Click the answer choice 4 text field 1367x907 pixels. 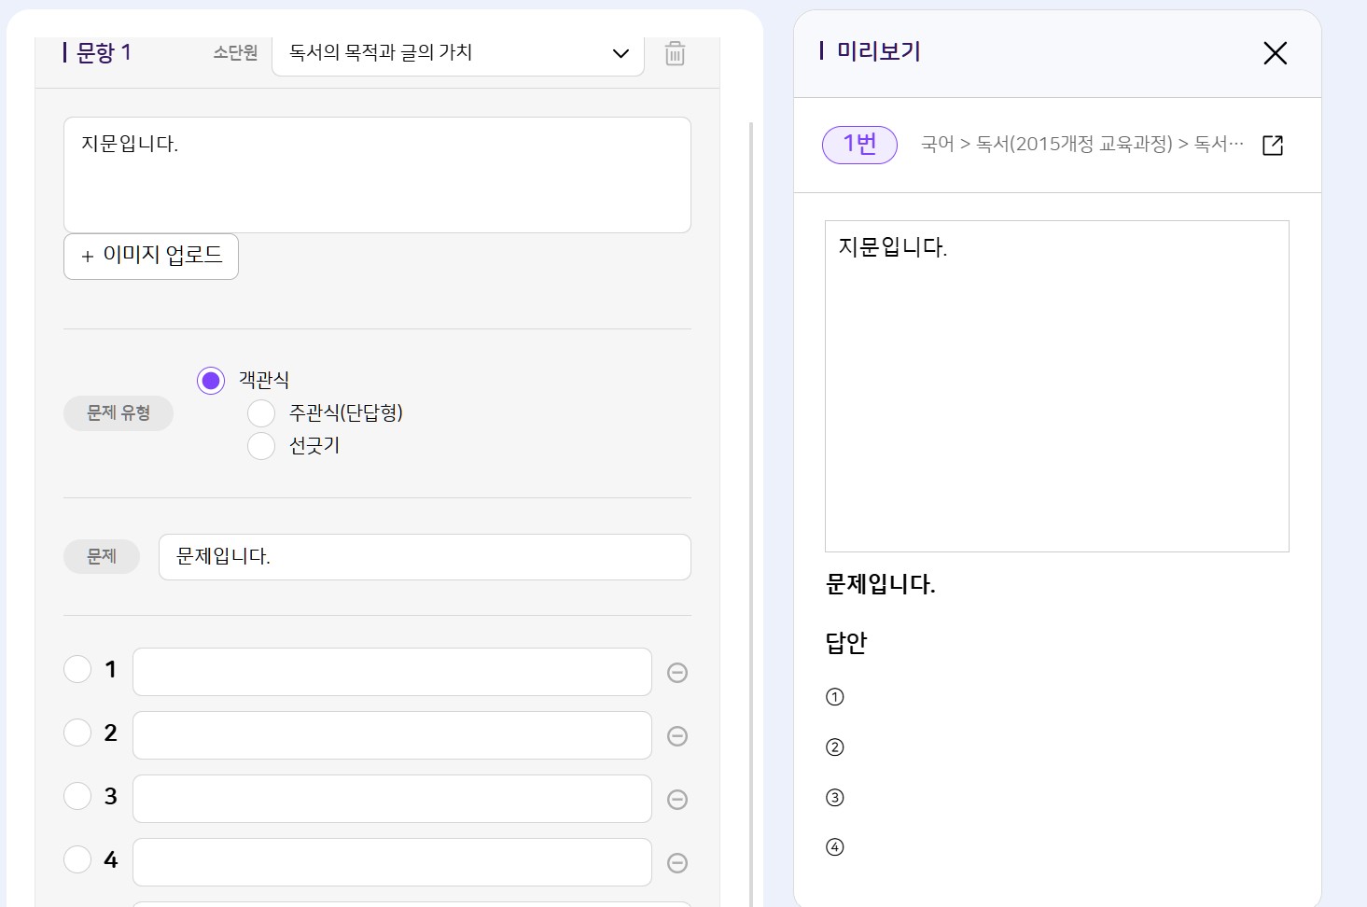click(x=392, y=862)
